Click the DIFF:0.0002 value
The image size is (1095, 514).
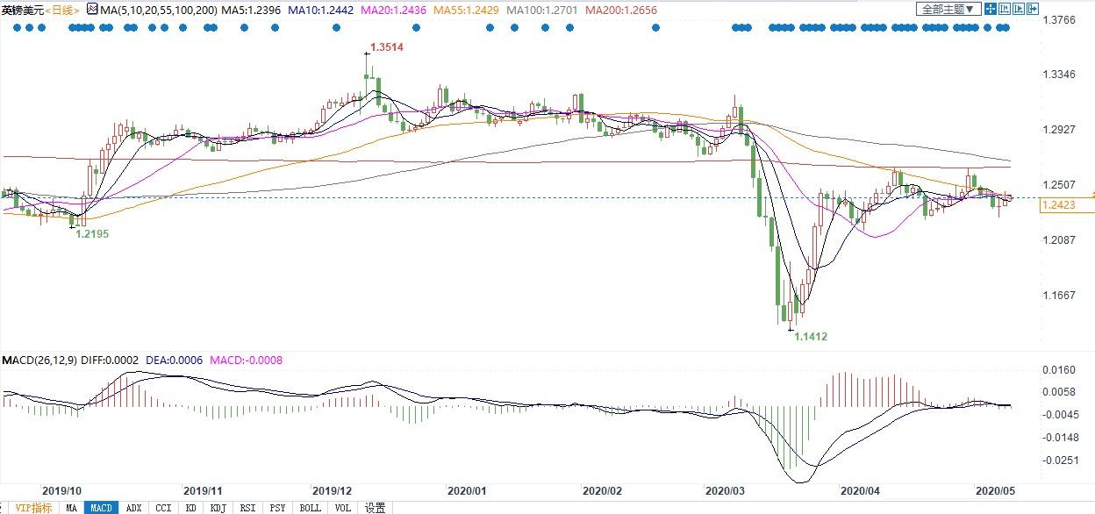point(111,361)
